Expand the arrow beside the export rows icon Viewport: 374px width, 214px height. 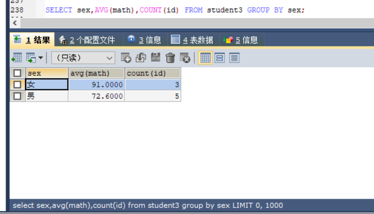click(x=40, y=58)
